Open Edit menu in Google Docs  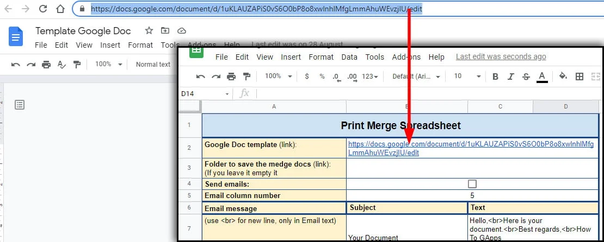pos(61,45)
